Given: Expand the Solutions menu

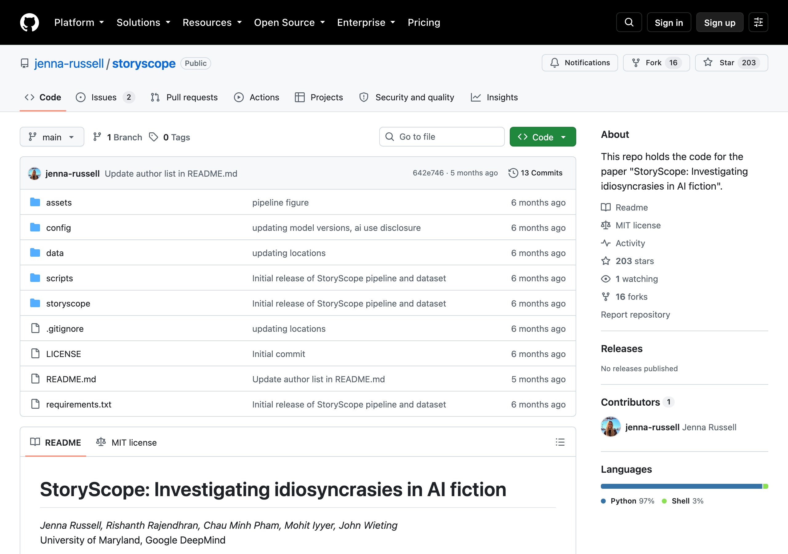Looking at the screenshot, I should (x=143, y=22).
